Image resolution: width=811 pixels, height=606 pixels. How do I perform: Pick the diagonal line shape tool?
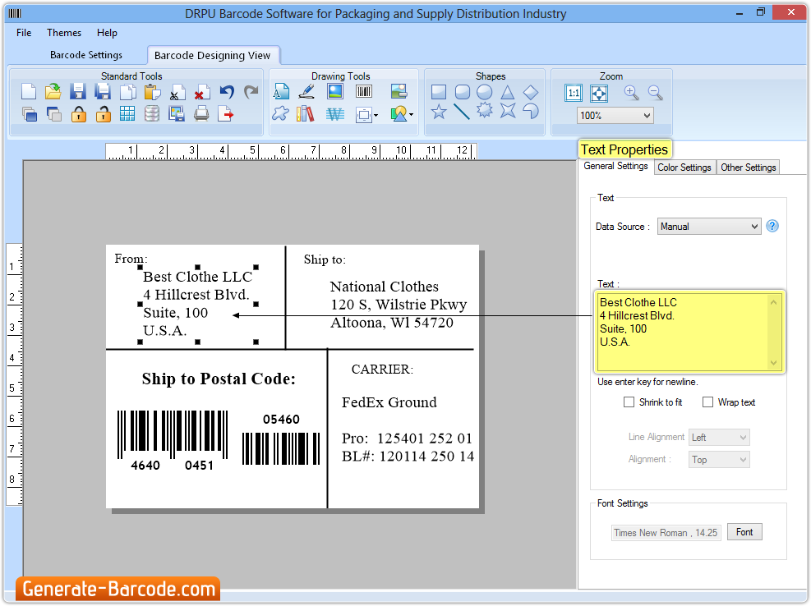tap(461, 111)
